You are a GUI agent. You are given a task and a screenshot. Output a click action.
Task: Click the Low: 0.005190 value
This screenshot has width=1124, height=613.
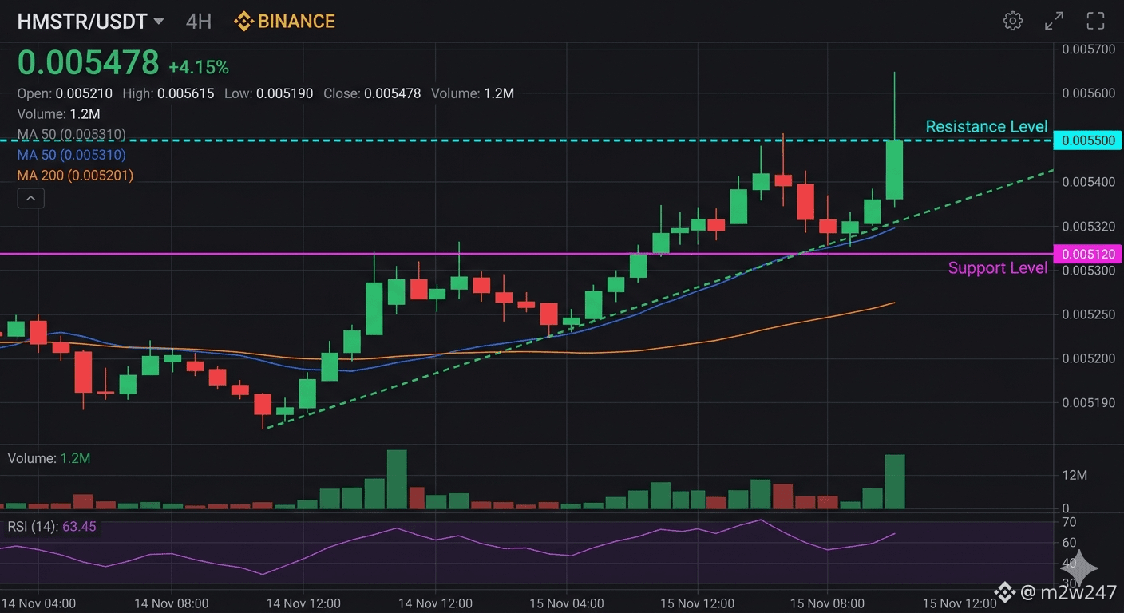point(268,93)
